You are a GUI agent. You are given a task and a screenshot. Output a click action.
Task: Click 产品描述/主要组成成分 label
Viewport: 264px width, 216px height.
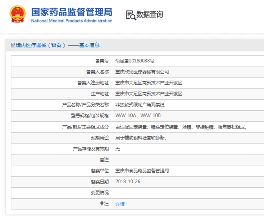pos(85,127)
